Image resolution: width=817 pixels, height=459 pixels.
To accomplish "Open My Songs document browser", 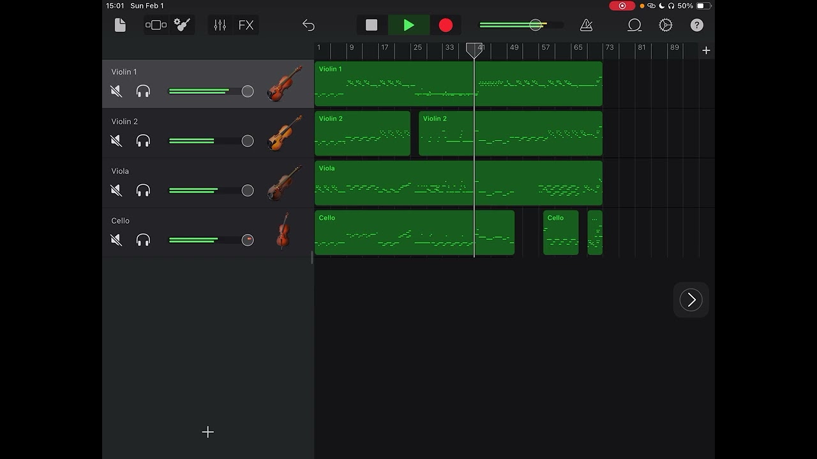I will click(120, 25).
